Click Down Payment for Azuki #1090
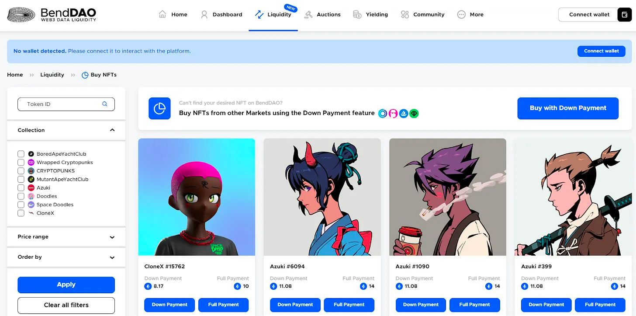 [x=421, y=305]
